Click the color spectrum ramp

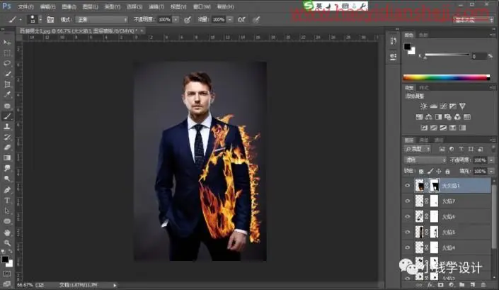446,77
